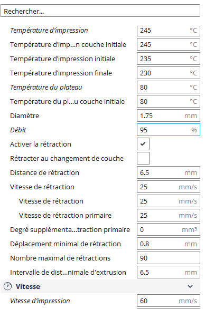
Task: Select the Température du plateau value field
Action: [169, 87]
